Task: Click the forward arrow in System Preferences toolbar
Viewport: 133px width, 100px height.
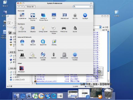Action: tap(22, 7)
